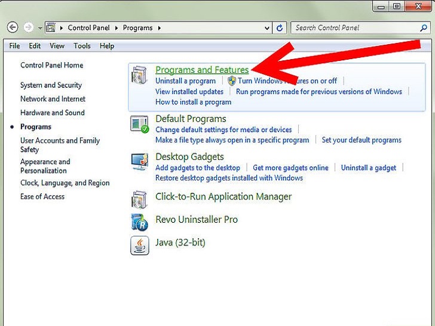Minimize the Control Panel window
Image resolution: width=435 pixels, height=326 pixels.
coord(381,7)
